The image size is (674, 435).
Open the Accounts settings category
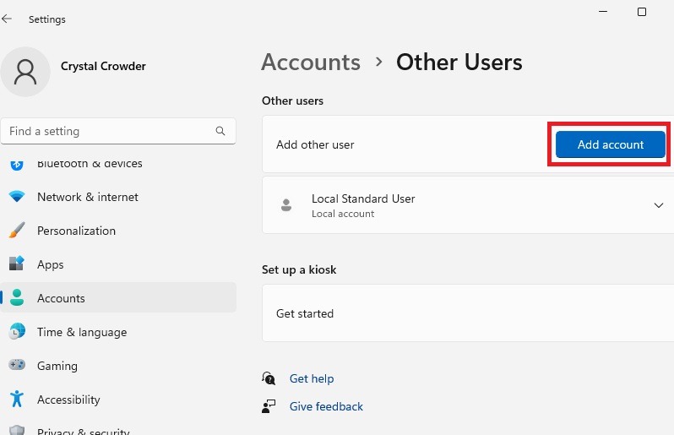point(61,298)
